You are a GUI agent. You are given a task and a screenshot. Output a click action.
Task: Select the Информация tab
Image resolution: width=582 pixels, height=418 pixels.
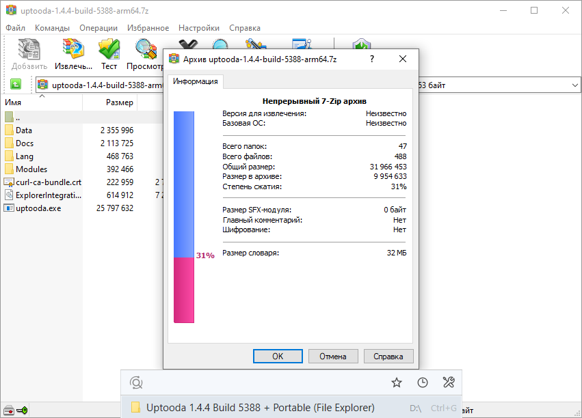[x=195, y=81]
